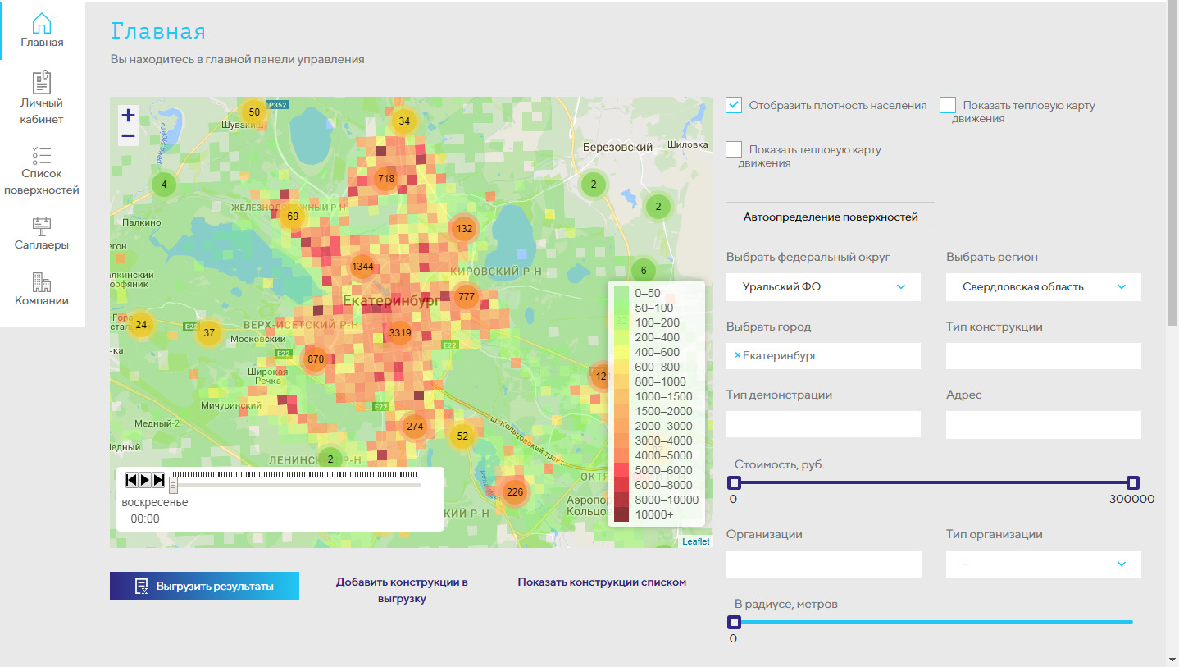Click the 37 cluster marker

[209, 333]
